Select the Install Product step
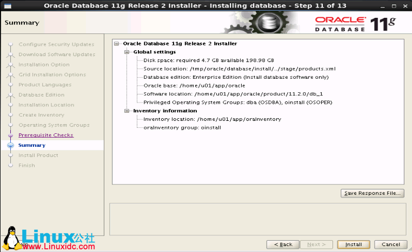The width and height of the screenshot is (412, 252). [38, 155]
